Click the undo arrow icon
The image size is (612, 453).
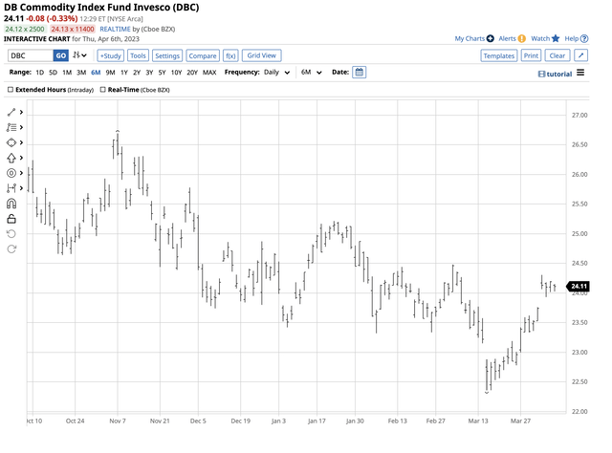click(x=11, y=234)
